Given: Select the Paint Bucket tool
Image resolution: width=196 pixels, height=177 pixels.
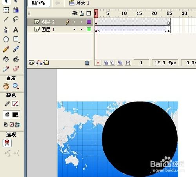Looking at the screenshot, I should 16,59.
